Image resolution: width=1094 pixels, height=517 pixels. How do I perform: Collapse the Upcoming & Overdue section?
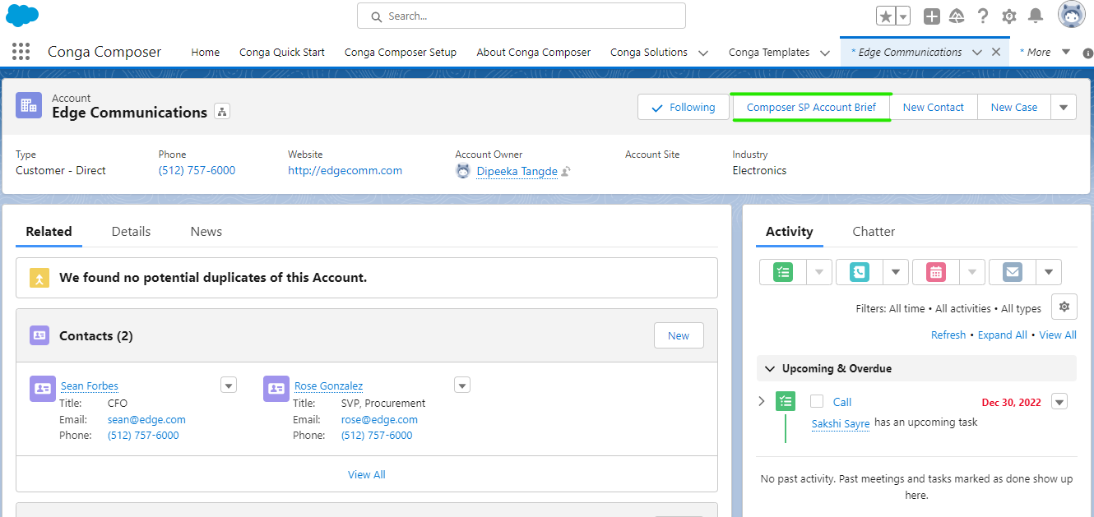[x=770, y=368]
